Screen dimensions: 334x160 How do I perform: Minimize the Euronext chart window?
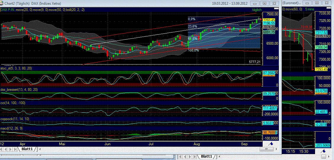point(308,3)
